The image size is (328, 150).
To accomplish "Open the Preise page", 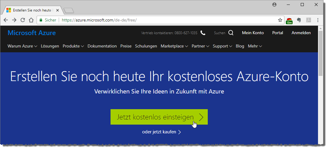I will pos(126,46).
